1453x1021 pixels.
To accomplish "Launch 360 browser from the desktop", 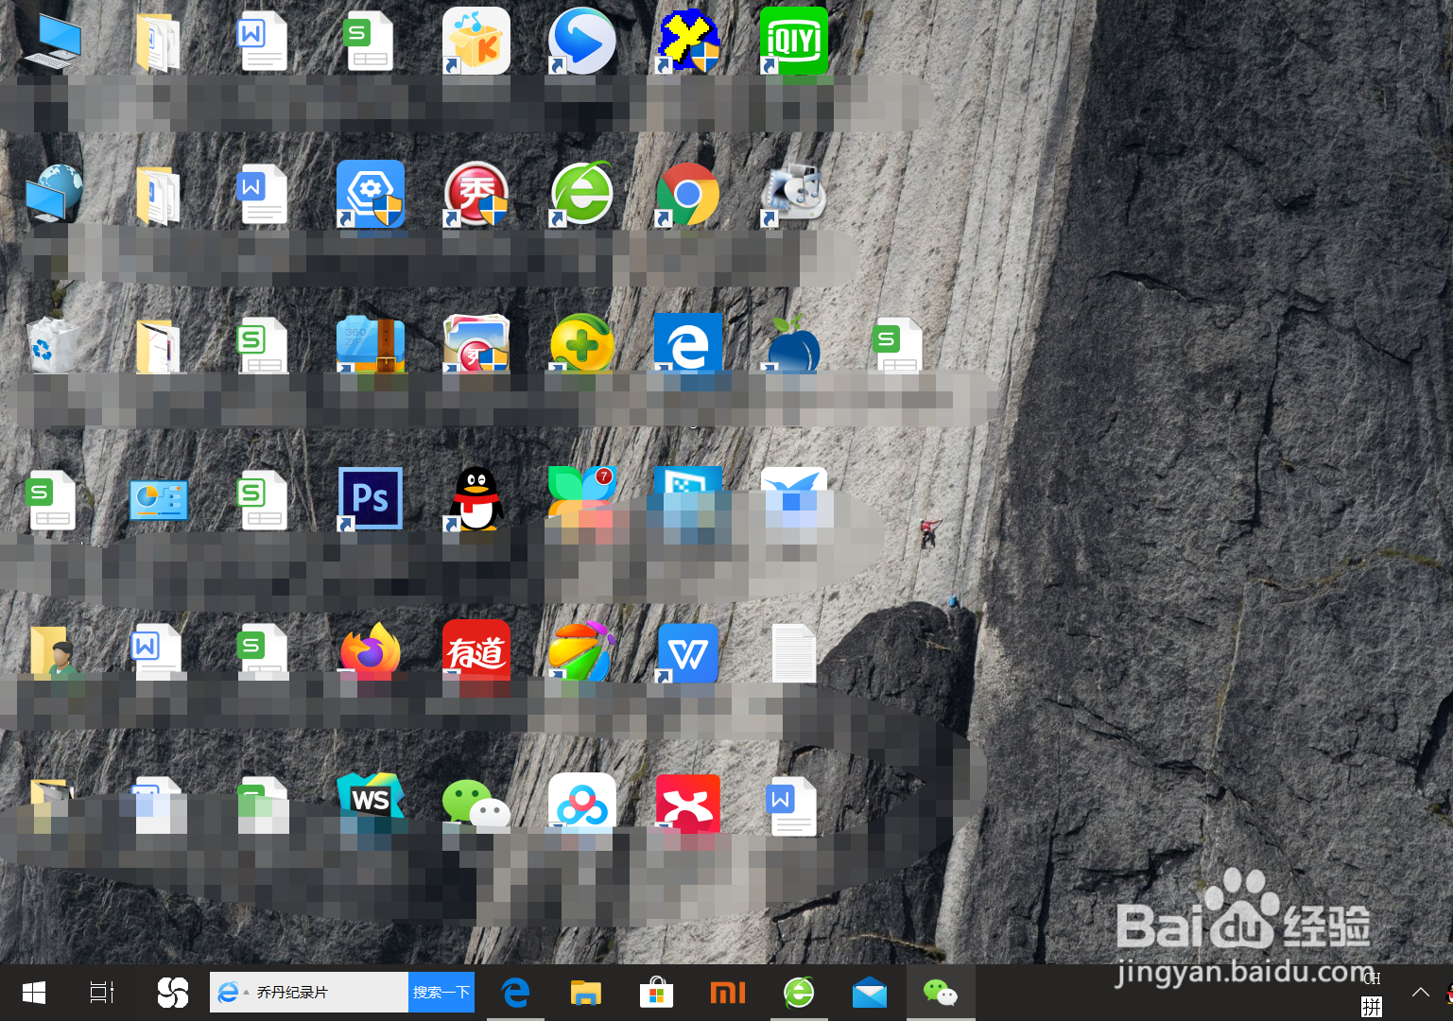I will tap(582, 194).
